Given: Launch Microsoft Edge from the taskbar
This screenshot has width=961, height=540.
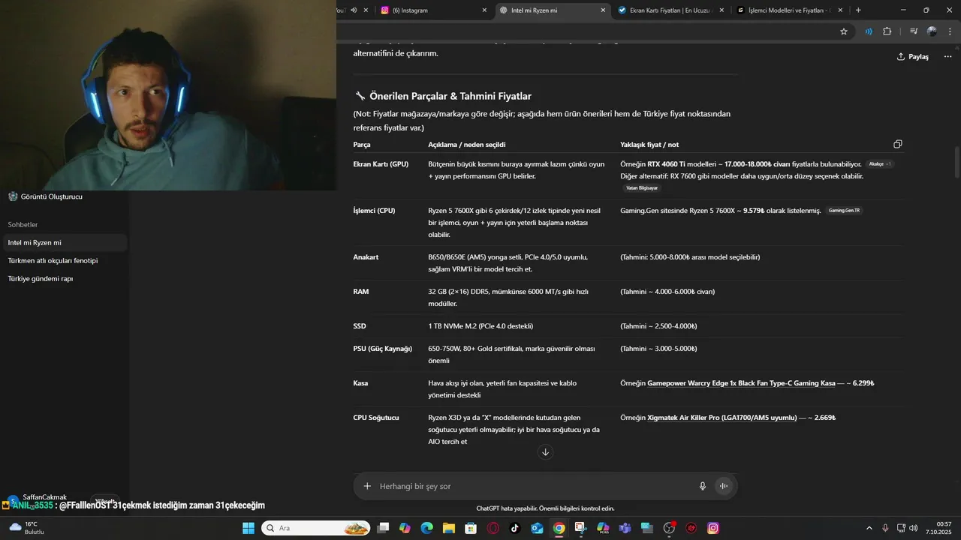Looking at the screenshot, I should 427,528.
